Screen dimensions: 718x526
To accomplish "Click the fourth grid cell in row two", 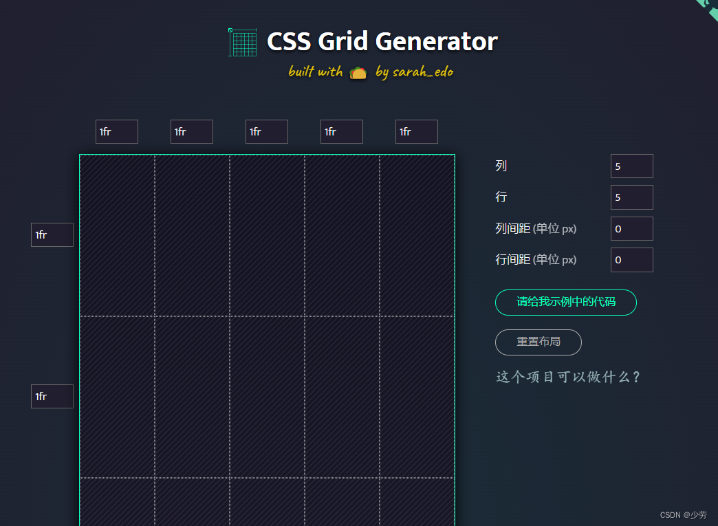I will tap(342, 397).
